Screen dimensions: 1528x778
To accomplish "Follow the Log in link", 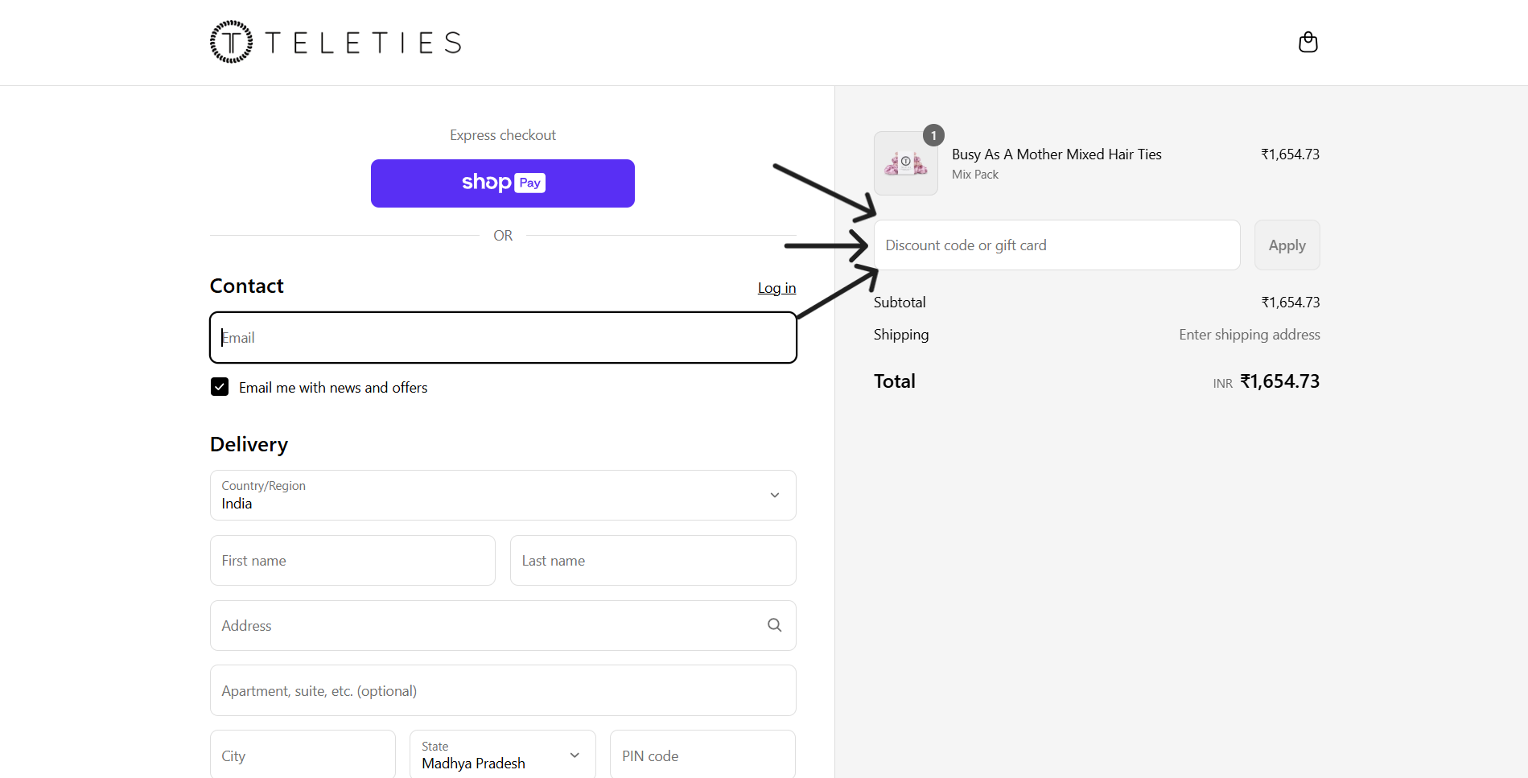I will pyautogui.click(x=776, y=288).
